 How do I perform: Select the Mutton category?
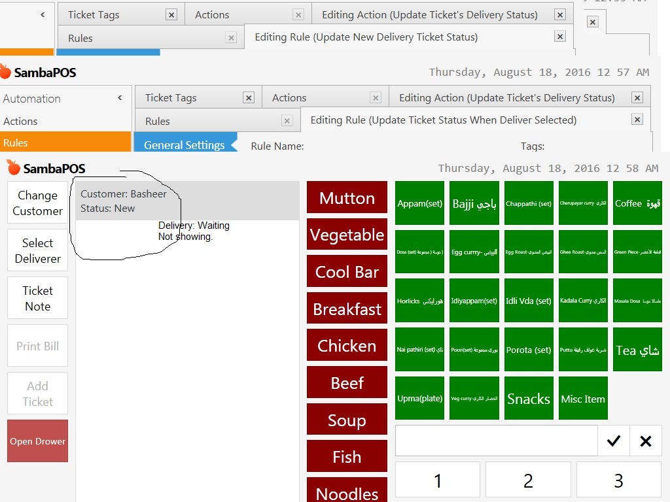[347, 197]
